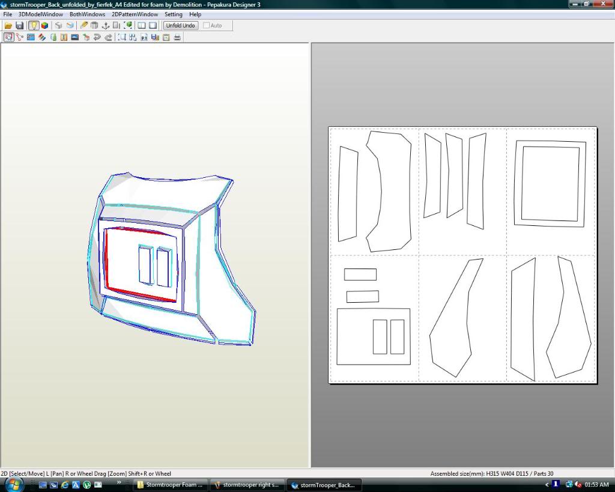Expand hidden system tray icons arrow
This screenshot has width=615, height=492.
click(x=547, y=485)
